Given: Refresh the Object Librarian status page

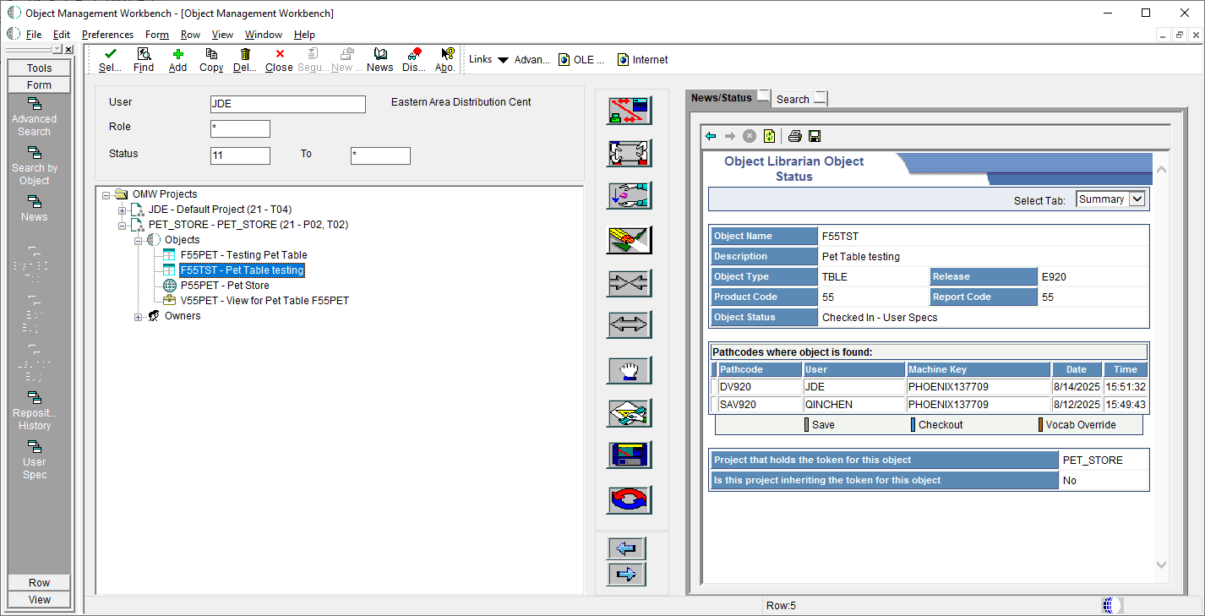Looking at the screenshot, I should point(769,136).
